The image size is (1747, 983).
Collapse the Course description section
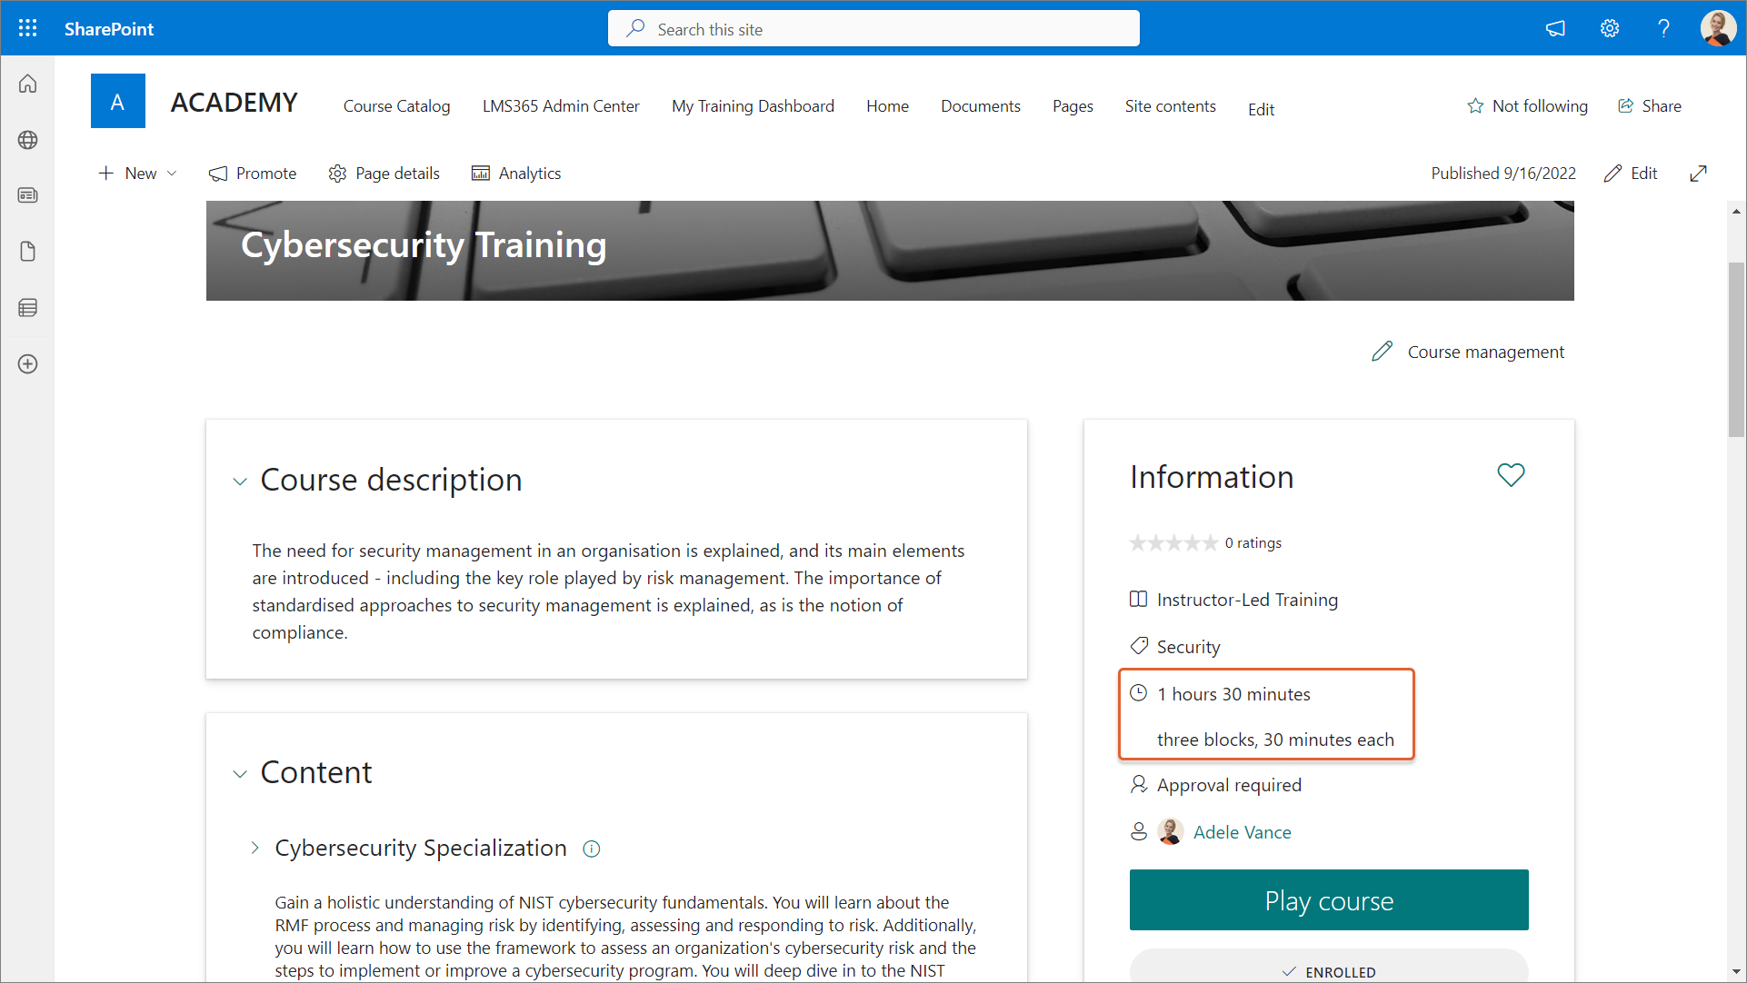240,482
